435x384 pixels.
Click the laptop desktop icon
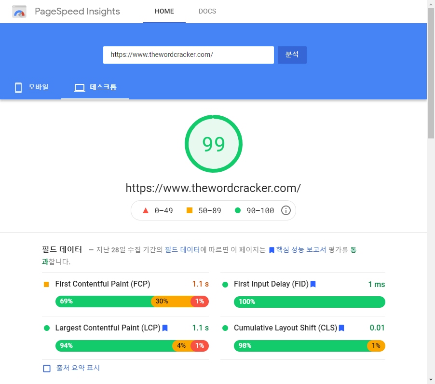[x=80, y=88]
